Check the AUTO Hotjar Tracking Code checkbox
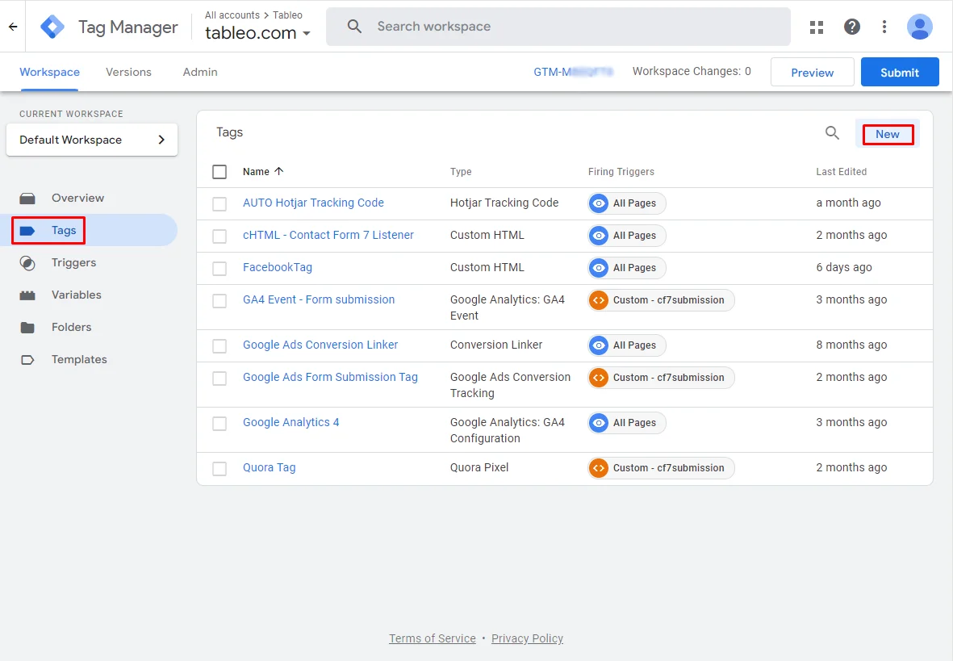953x661 pixels. coord(219,203)
